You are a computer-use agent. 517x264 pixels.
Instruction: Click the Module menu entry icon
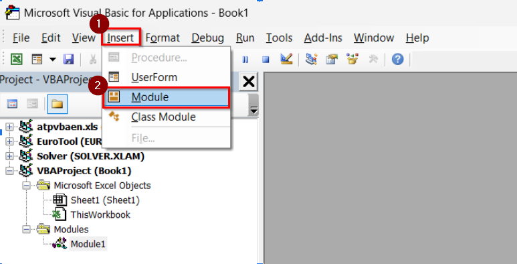(x=114, y=96)
